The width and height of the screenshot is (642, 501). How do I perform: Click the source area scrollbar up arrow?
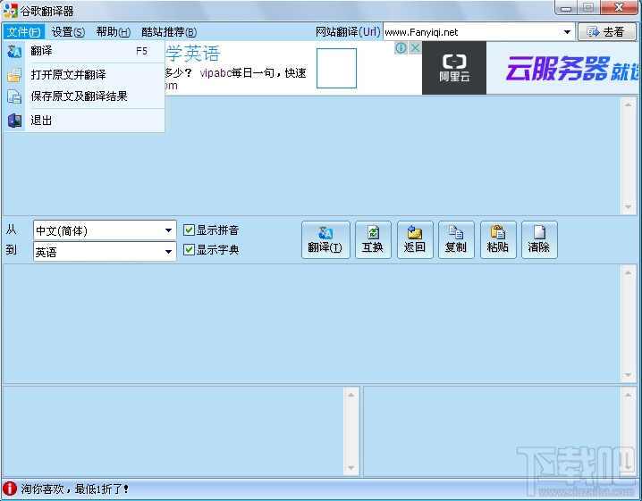point(628,104)
